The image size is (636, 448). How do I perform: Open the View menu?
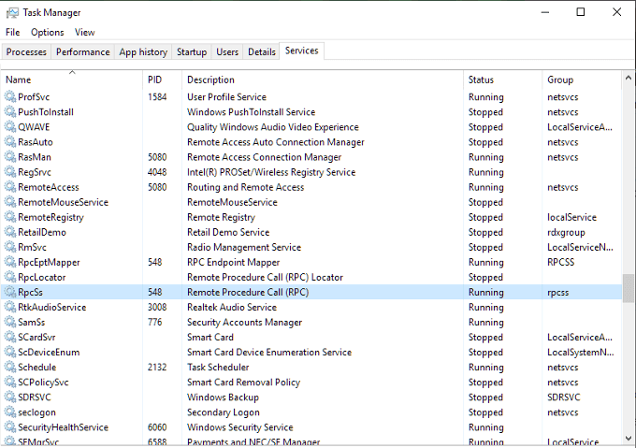click(85, 33)
